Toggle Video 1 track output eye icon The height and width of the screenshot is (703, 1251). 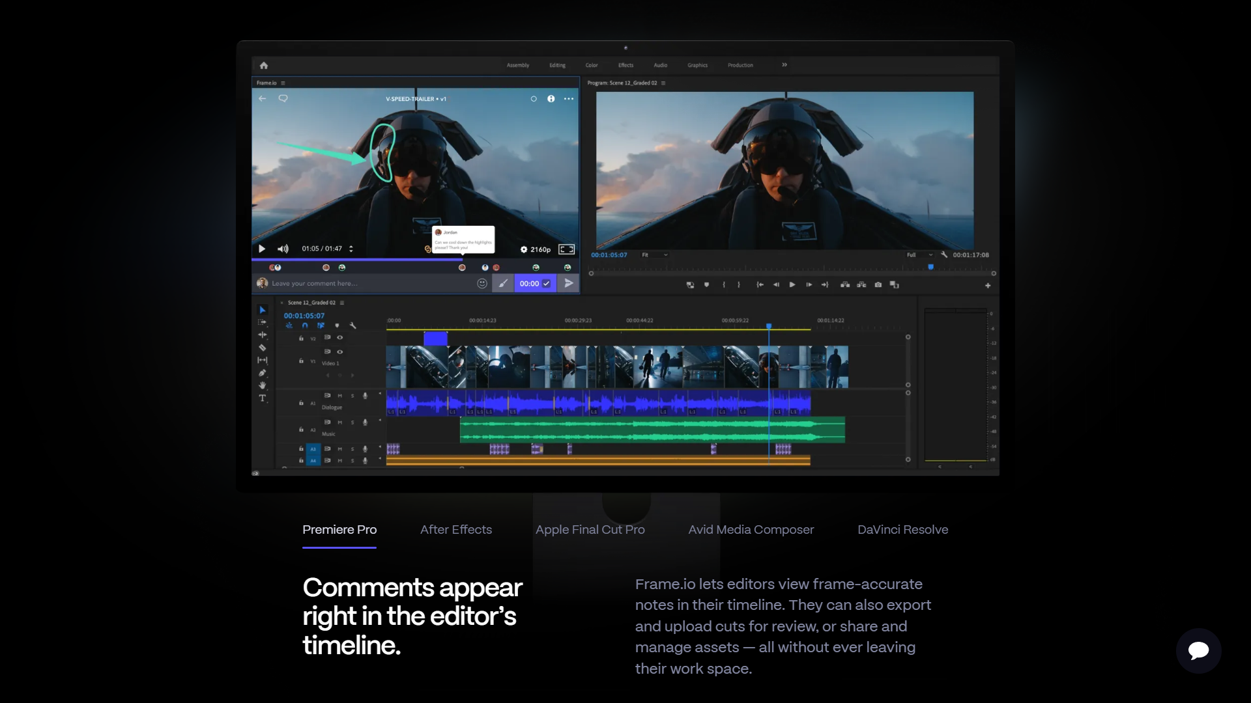coord(339,351)
